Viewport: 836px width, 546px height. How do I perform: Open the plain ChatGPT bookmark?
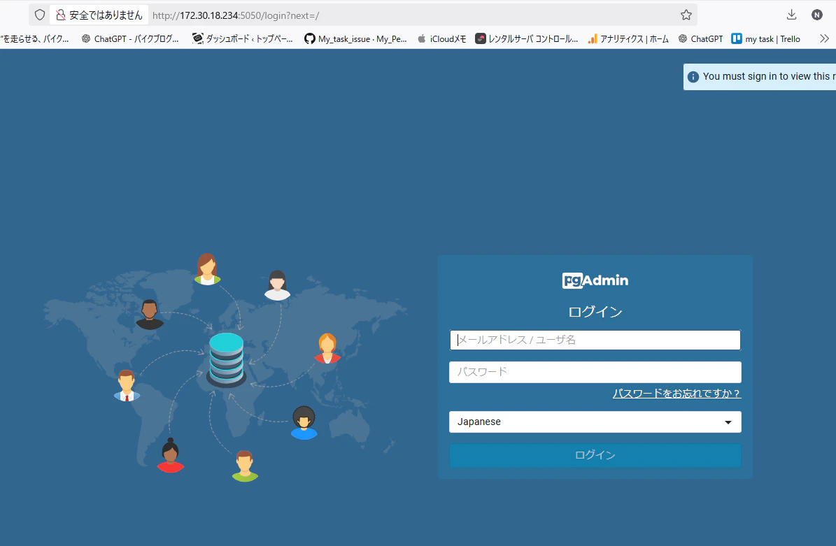point(700,38)
